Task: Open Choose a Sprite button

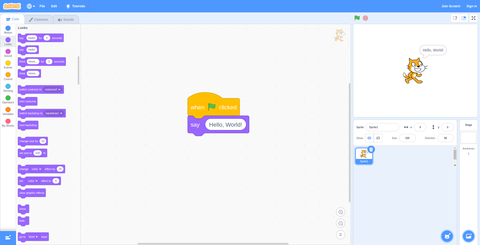Action: coord(447,236)
